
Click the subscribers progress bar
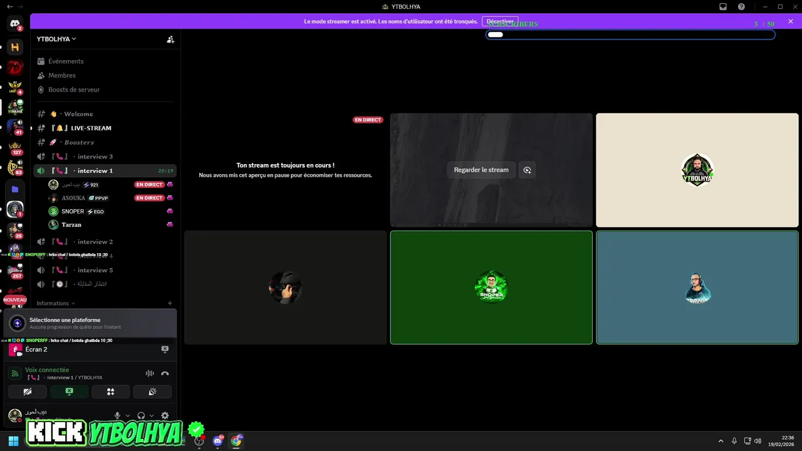tap(630, 34)
